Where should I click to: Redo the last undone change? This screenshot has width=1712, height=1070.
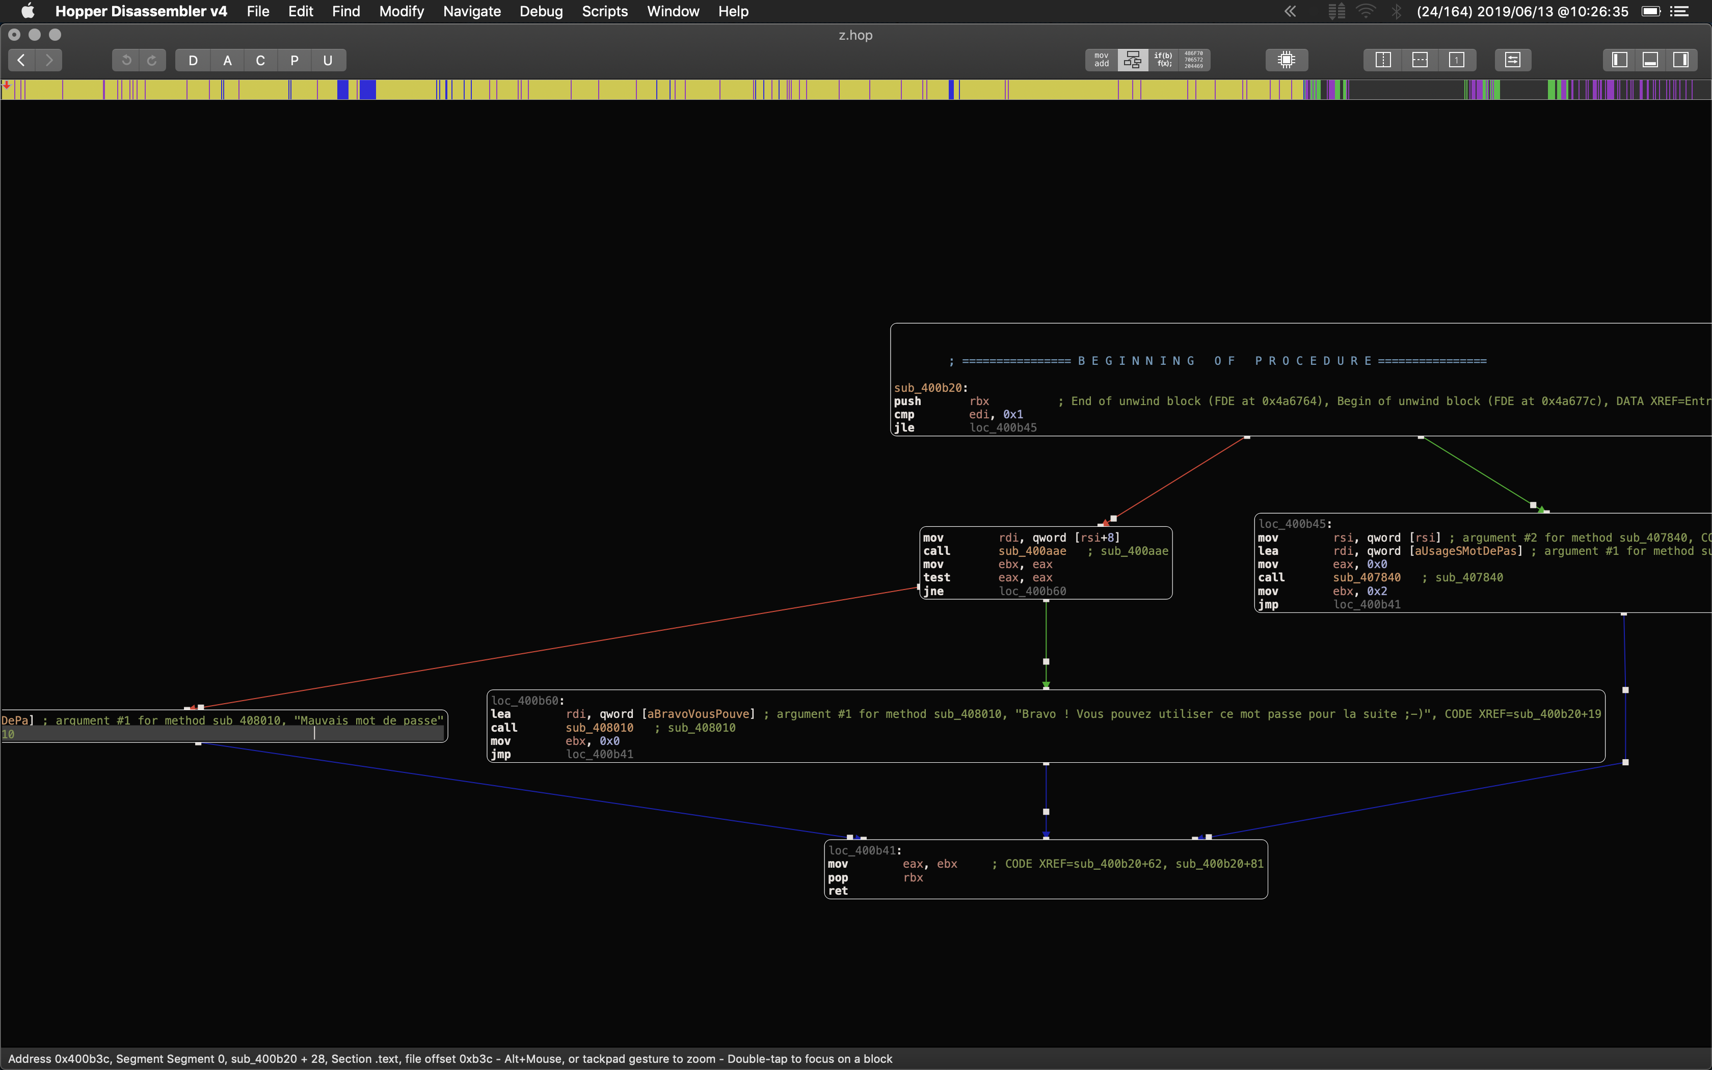click(152, 60)
